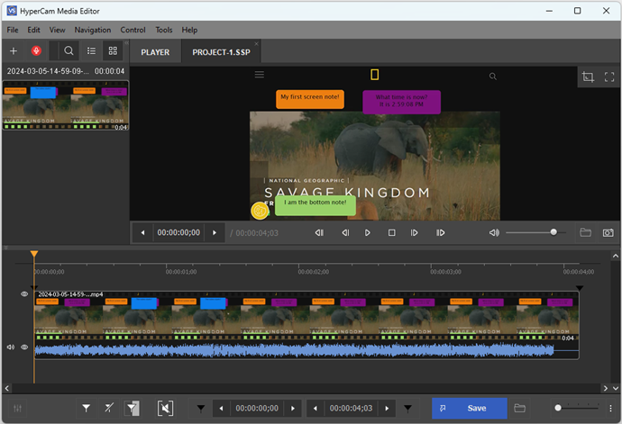622x424 pixels.
Task: Mute the audio track speaker
Action: pos(11,347)
